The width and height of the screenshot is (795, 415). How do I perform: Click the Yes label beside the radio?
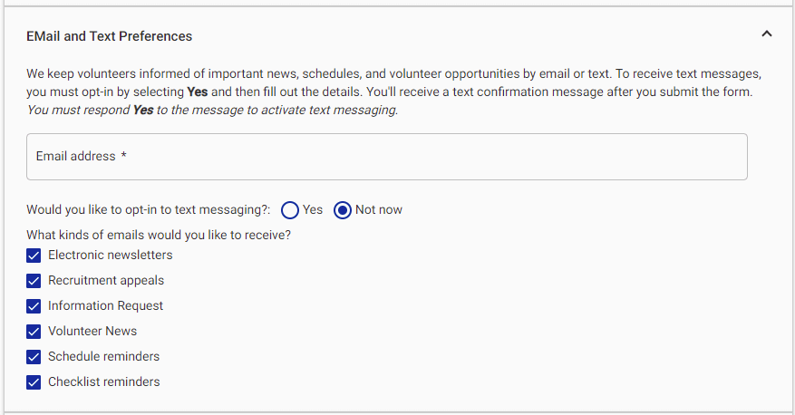click(313, 210)
